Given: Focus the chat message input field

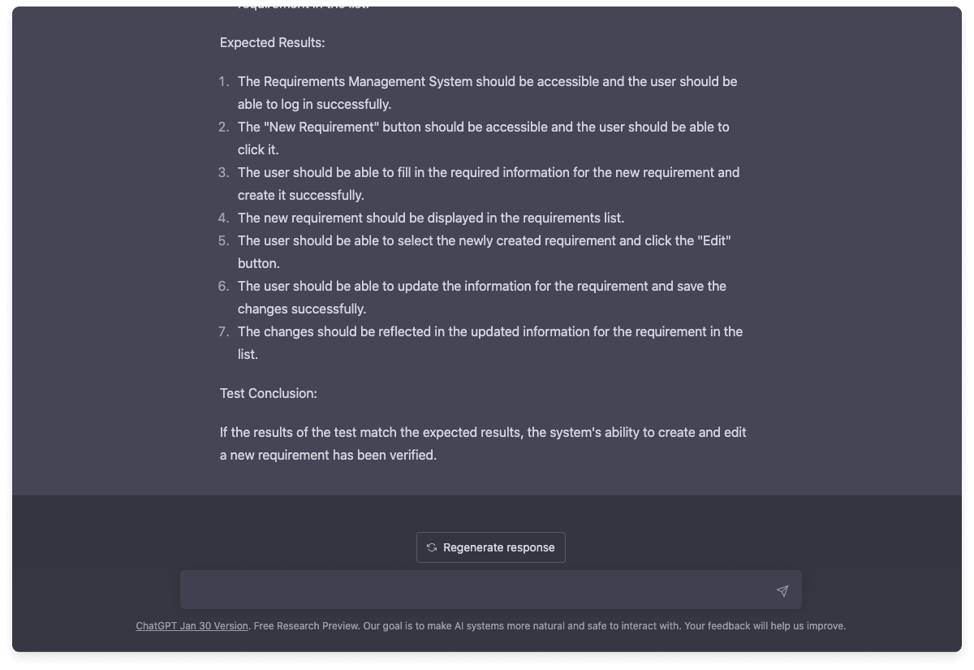Looking at the screenshot, I should click(x=475, y=590).
